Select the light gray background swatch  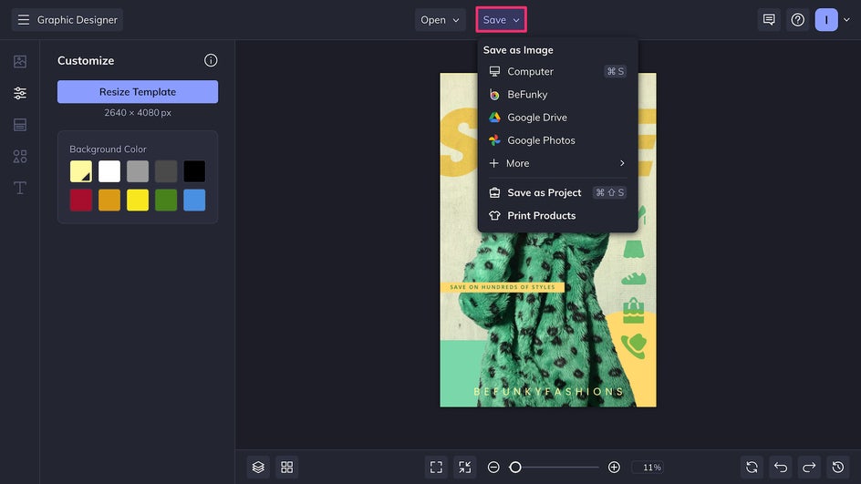[x=138, y=171]
